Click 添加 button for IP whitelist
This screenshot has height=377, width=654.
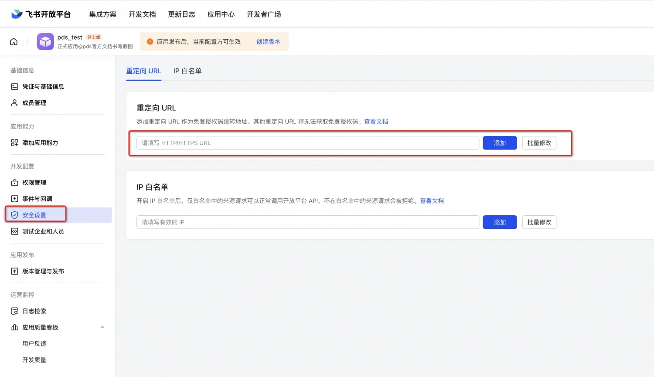tap(500, 222)
